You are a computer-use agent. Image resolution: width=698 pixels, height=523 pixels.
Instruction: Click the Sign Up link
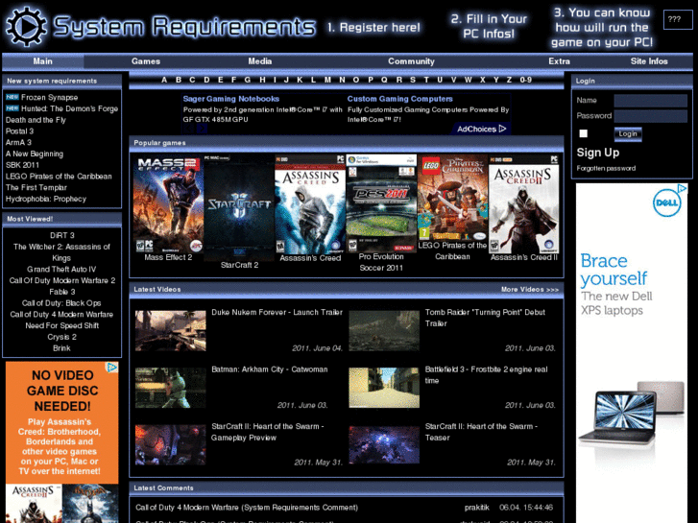pos(598,153)
